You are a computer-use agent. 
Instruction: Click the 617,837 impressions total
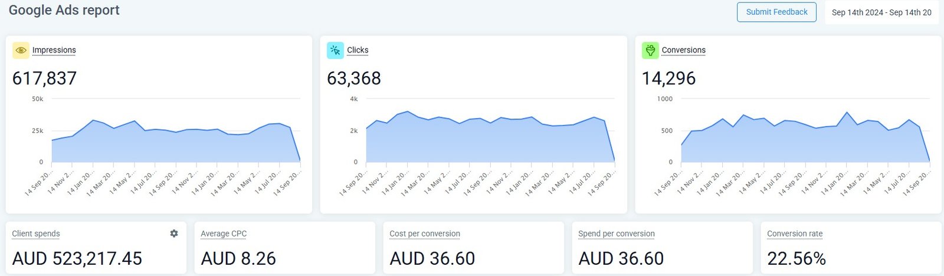(45, 78)
